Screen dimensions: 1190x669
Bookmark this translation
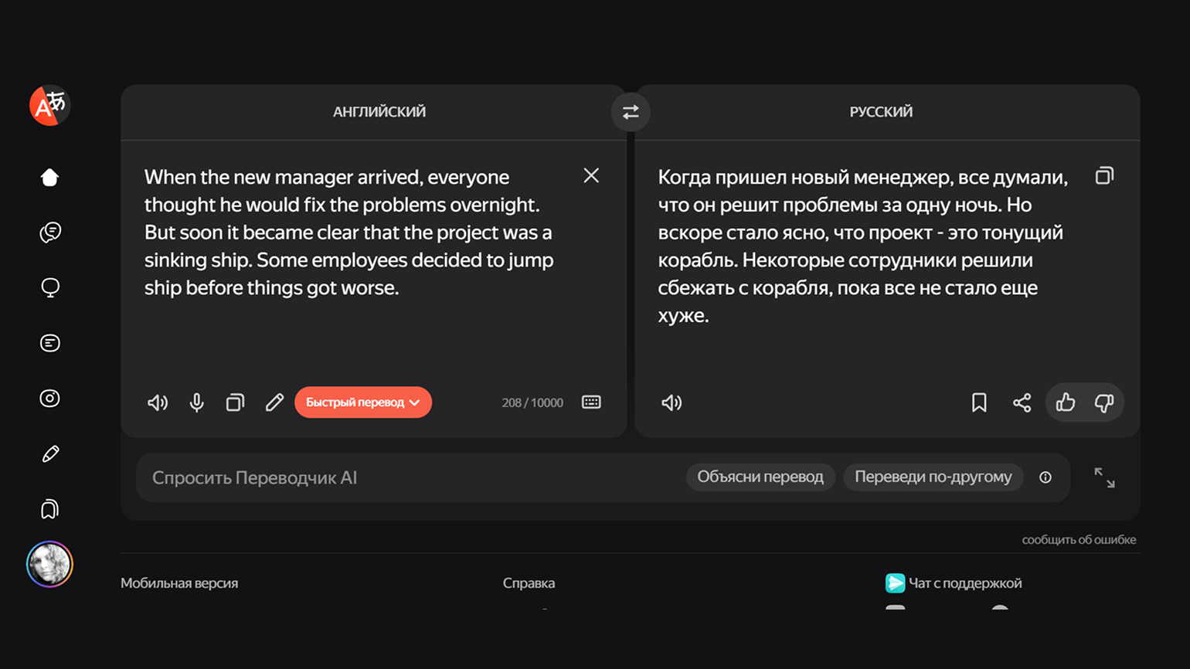[979, 402]
